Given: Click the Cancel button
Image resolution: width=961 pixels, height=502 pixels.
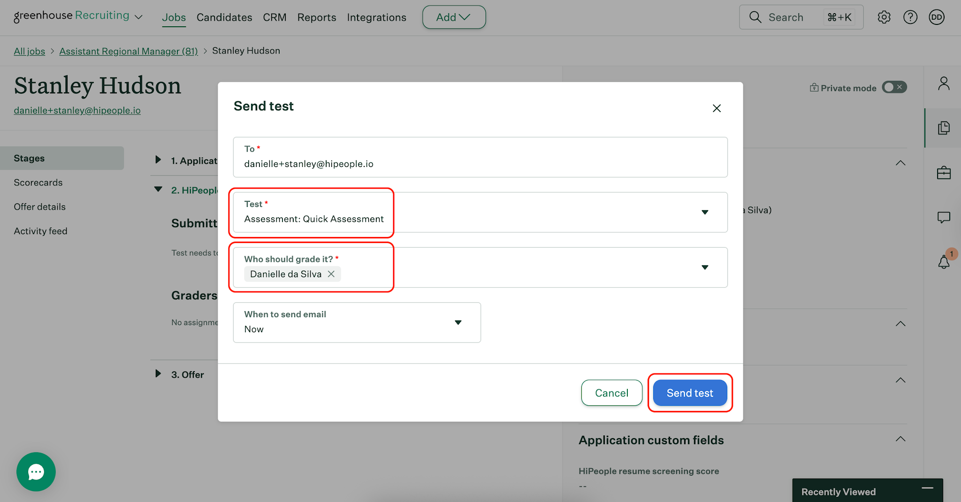Looking at the screenshot, I should 611,393.
